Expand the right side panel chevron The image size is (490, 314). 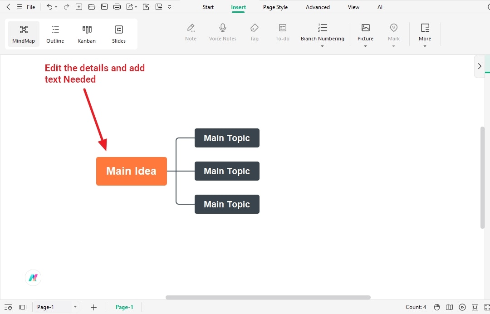click(480, 66)
